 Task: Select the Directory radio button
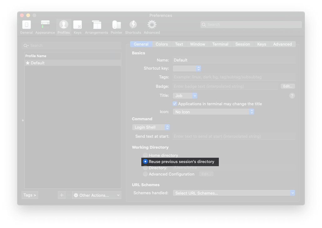pyautogui.click(x=145, y=168)
